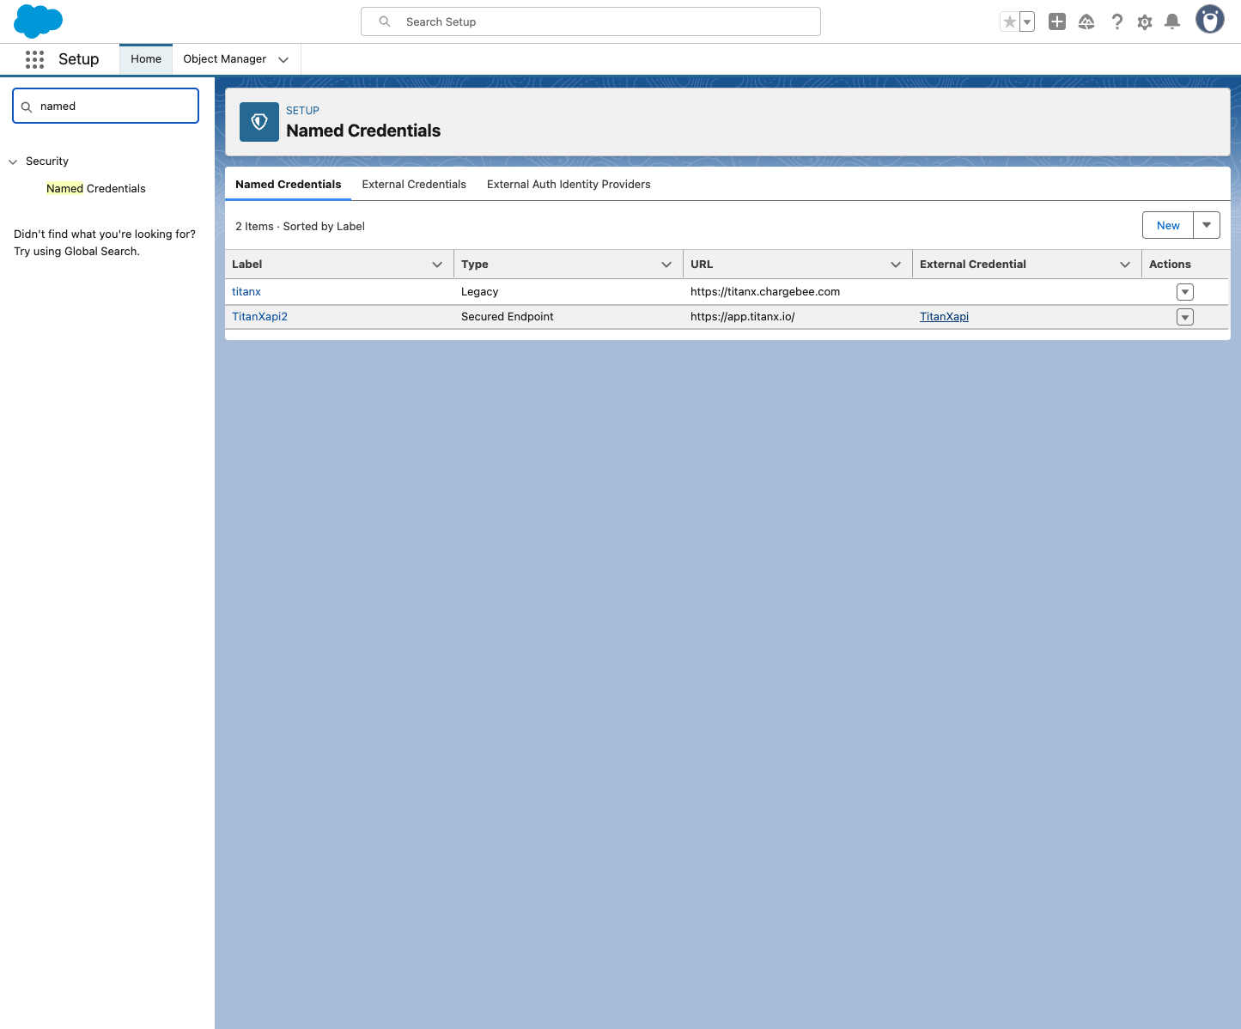Open the titanx named credential link
The height and width of the screenshot is (1029, 1241).
click(x=246, y=292)
